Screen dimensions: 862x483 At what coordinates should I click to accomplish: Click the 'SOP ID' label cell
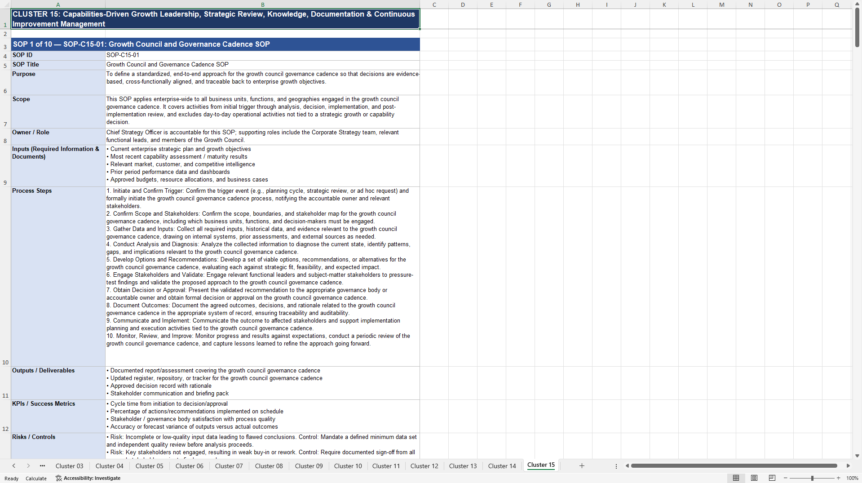point(58,55)
